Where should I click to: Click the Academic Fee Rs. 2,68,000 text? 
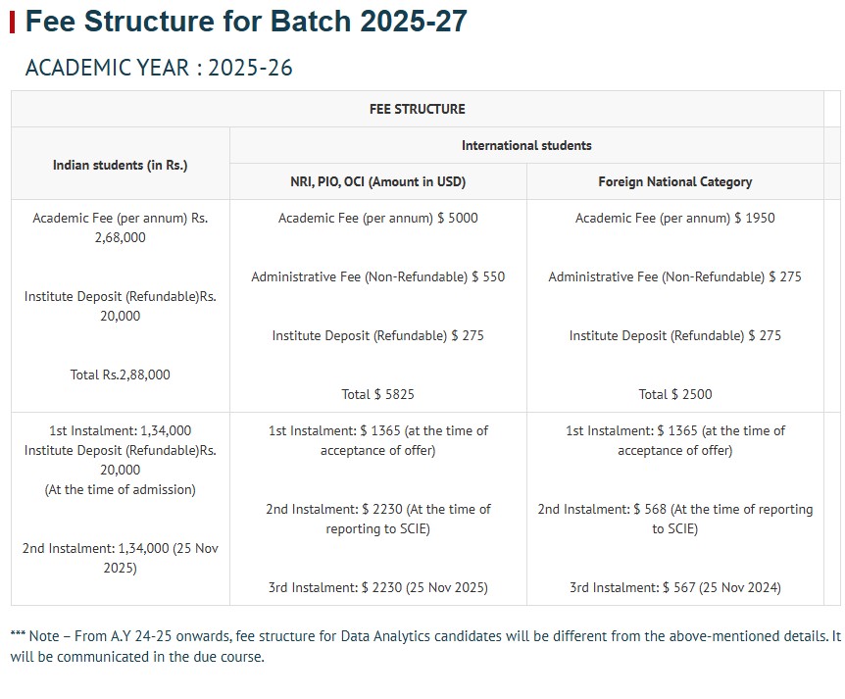(120, 227)
